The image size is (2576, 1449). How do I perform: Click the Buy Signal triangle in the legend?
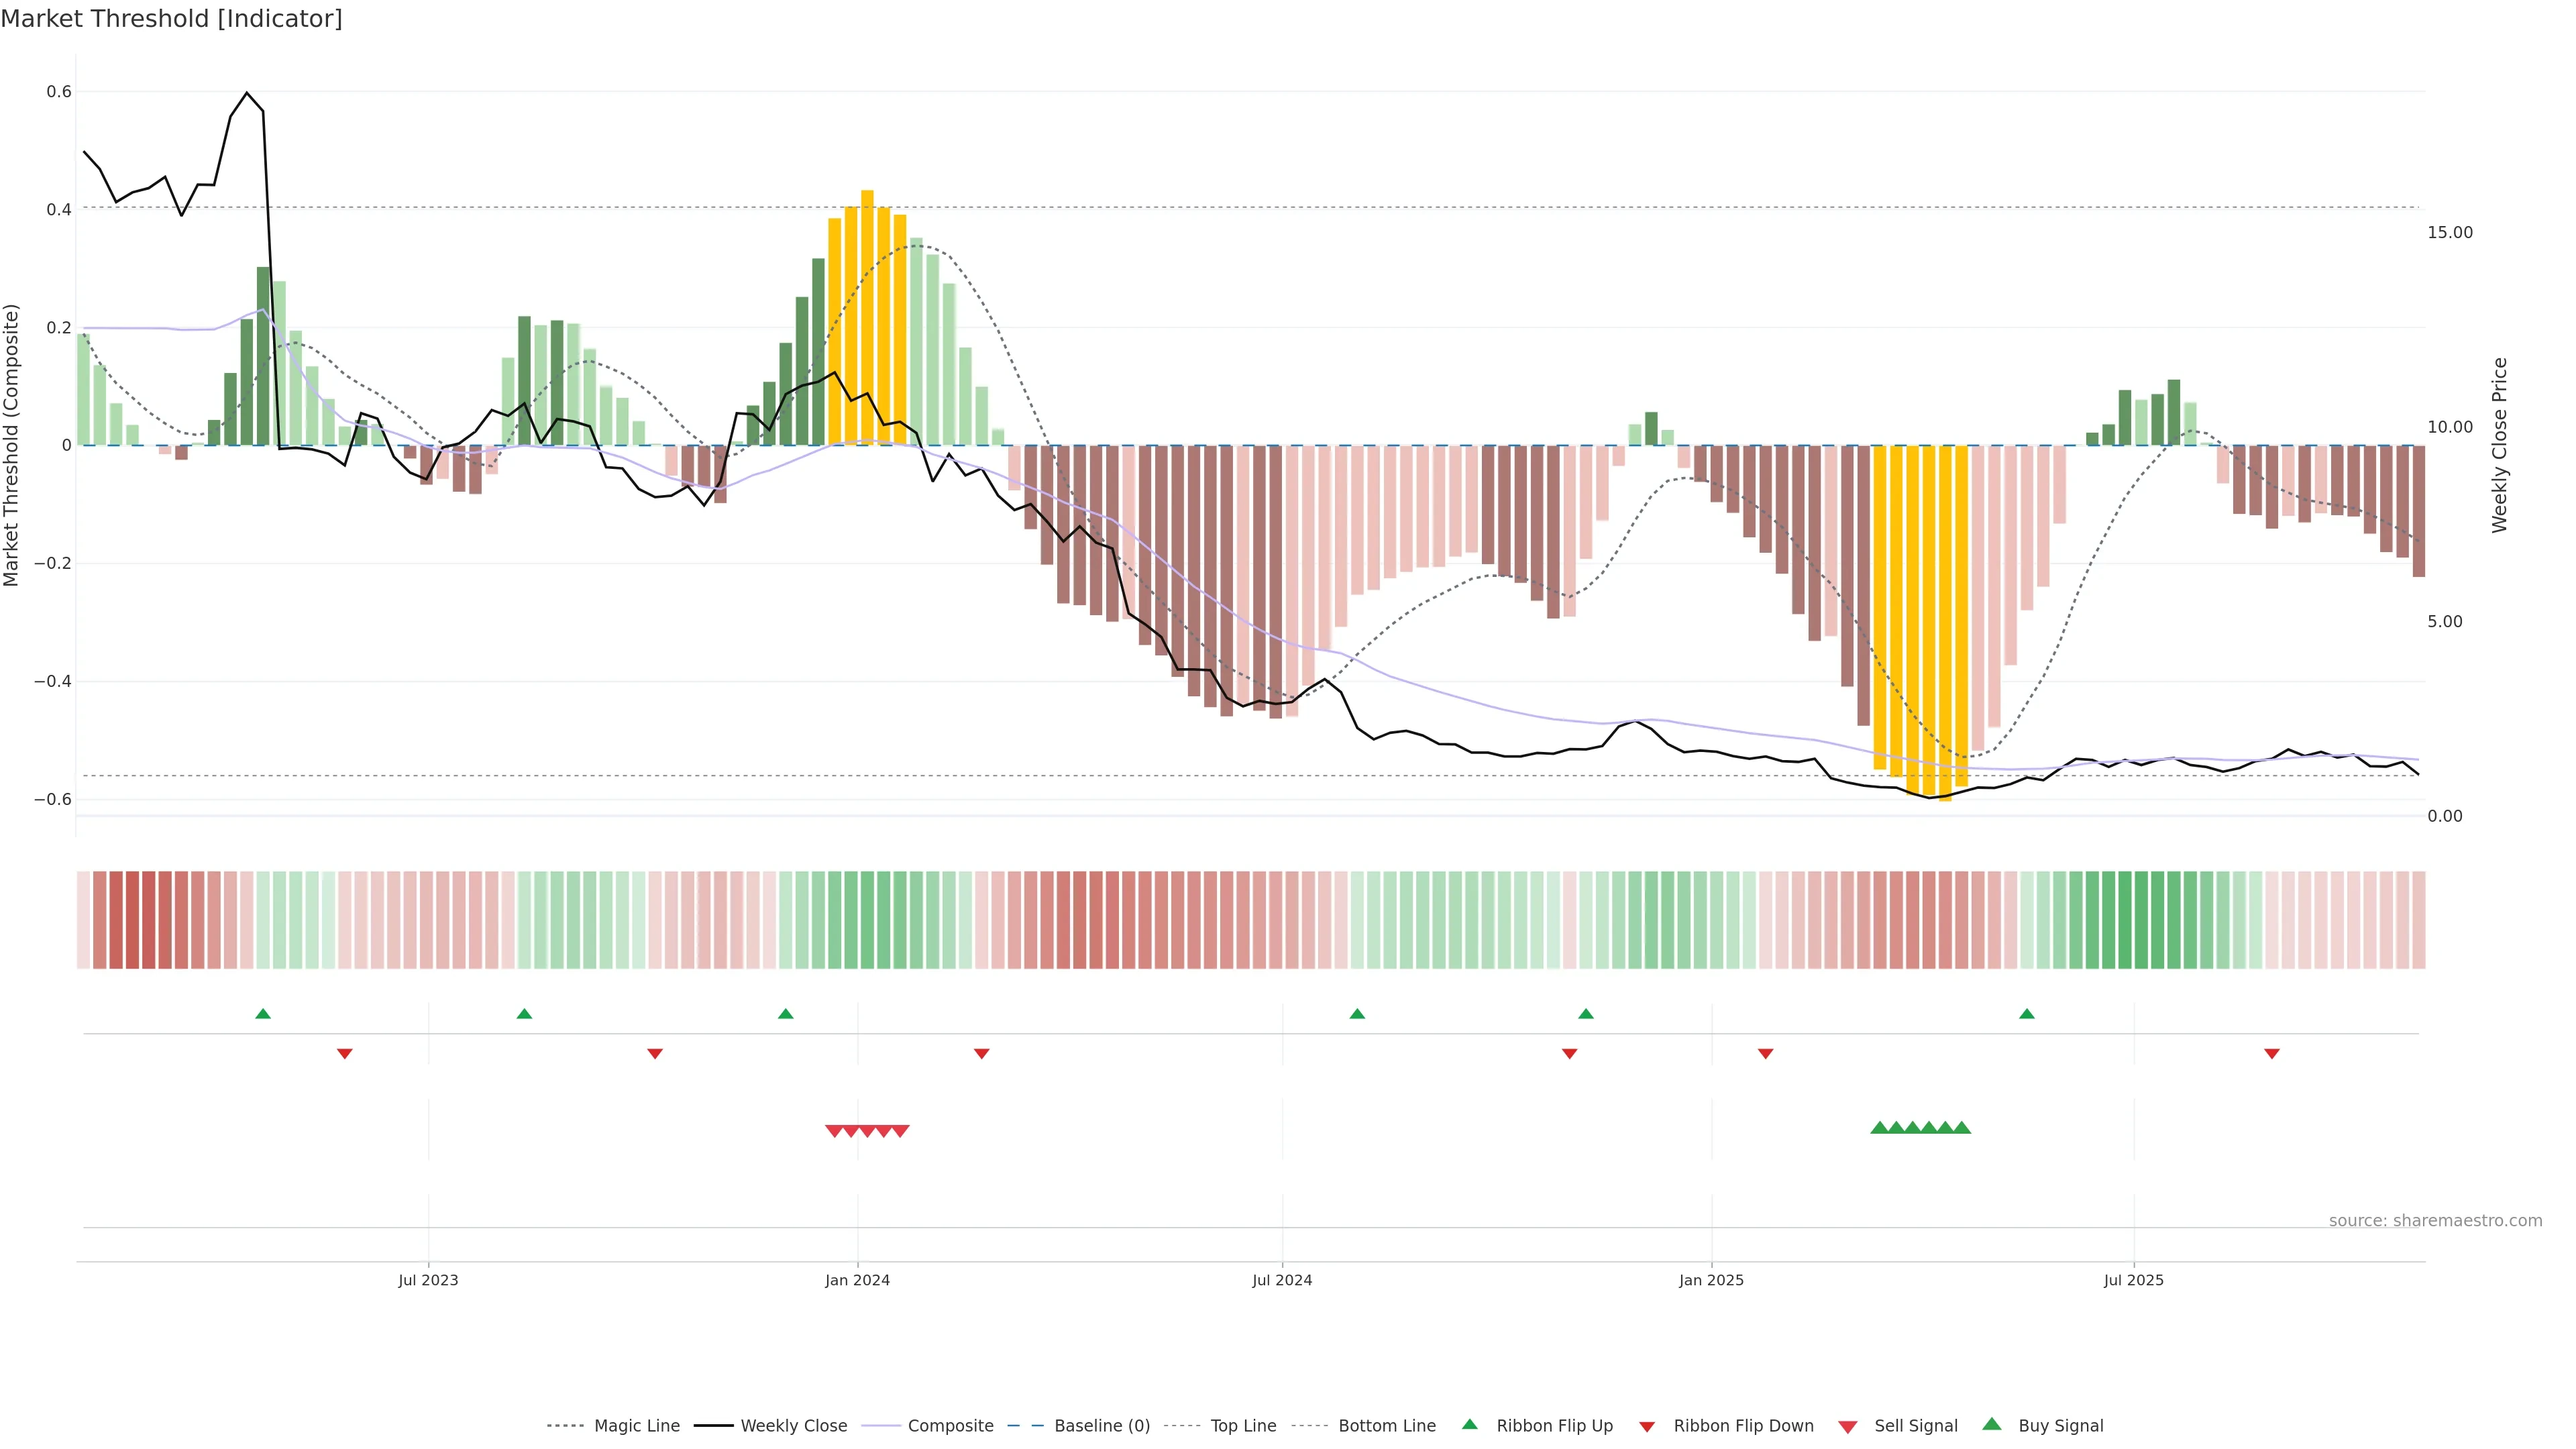[x=1992, y=1425]
